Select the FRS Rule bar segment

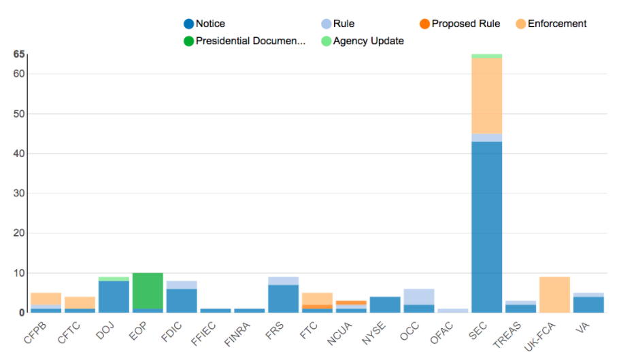(x=284, y=281)
